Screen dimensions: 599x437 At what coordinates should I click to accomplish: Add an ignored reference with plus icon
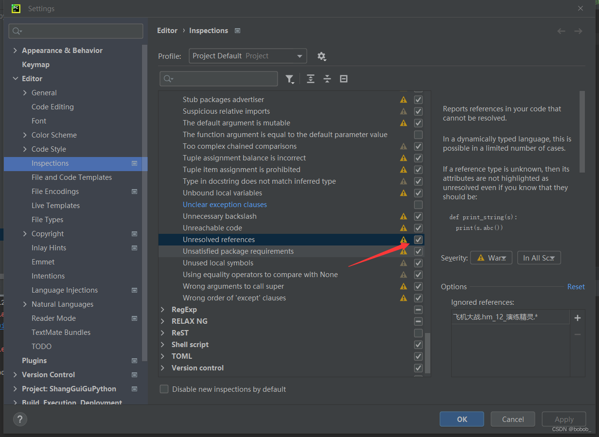tap(578, 318)
